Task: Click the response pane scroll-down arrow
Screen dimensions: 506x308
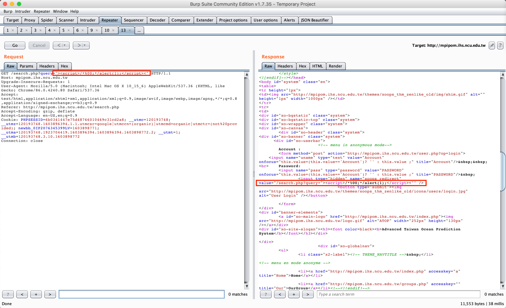Action: coord(503,286)
